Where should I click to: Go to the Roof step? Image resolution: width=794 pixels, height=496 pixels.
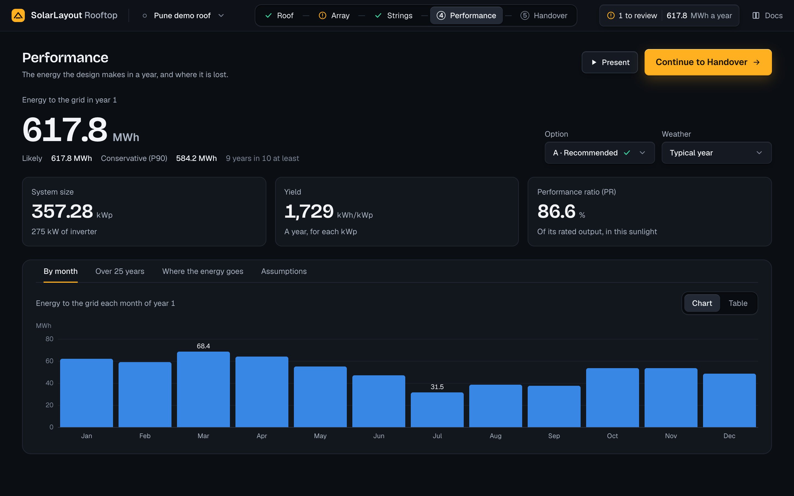click(x=279, y=15)
